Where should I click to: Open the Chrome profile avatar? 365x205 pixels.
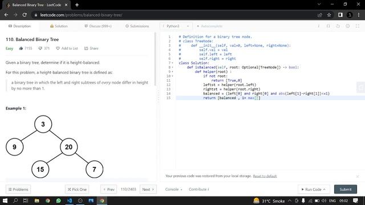(x=350, y=15)
